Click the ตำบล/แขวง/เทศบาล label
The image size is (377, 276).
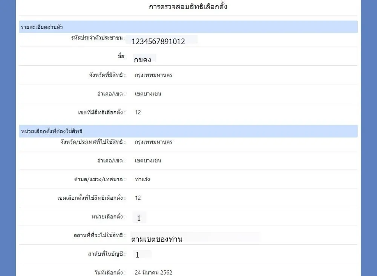[100, 179]
